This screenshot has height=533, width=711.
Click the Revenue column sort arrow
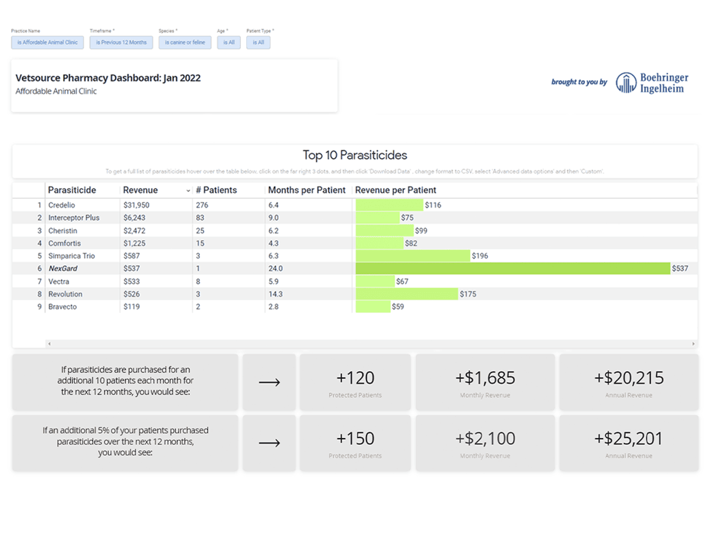click(x=188, y=191)
